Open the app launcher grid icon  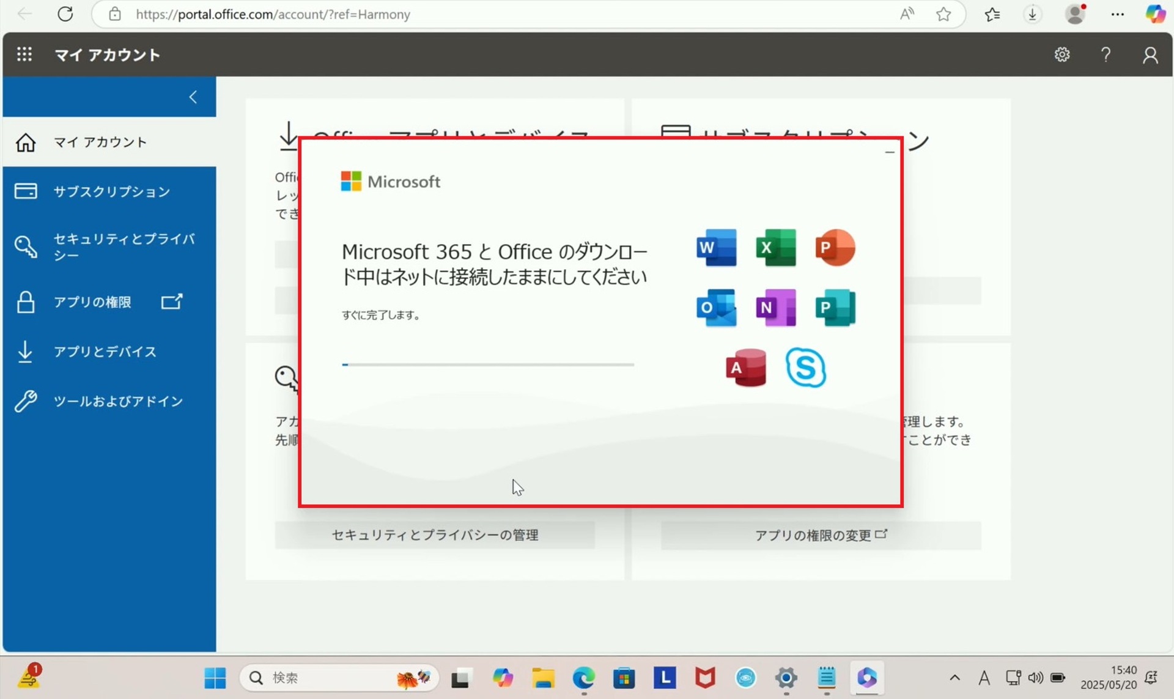pyautogui.click(x=24, y=54)
